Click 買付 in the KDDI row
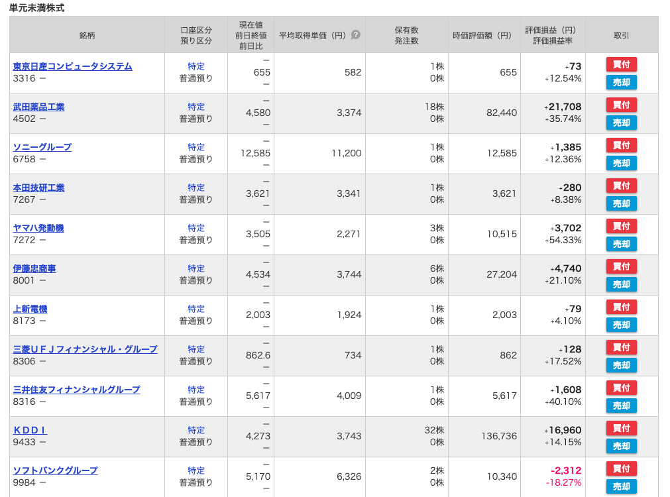670x497 pixels. click(621, 428)
